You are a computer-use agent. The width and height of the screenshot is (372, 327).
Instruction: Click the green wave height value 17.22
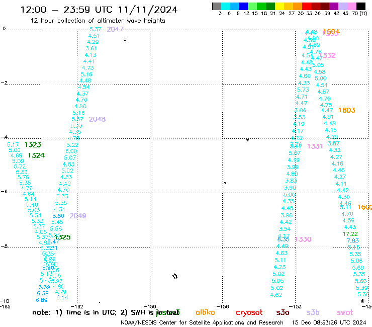tap(350, 234)
